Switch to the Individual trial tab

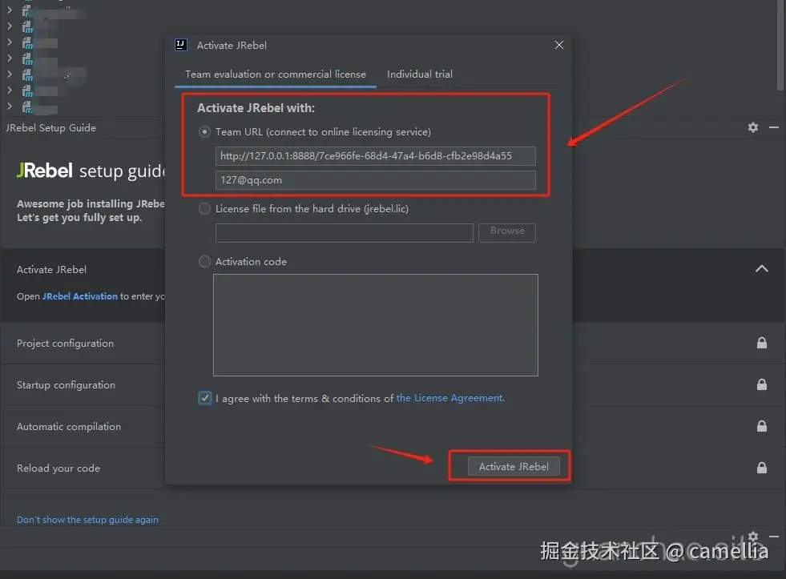420,74
